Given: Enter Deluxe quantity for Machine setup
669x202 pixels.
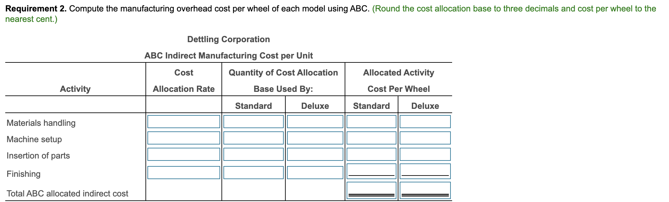Looking at the screenshot, I should [315, 138].
